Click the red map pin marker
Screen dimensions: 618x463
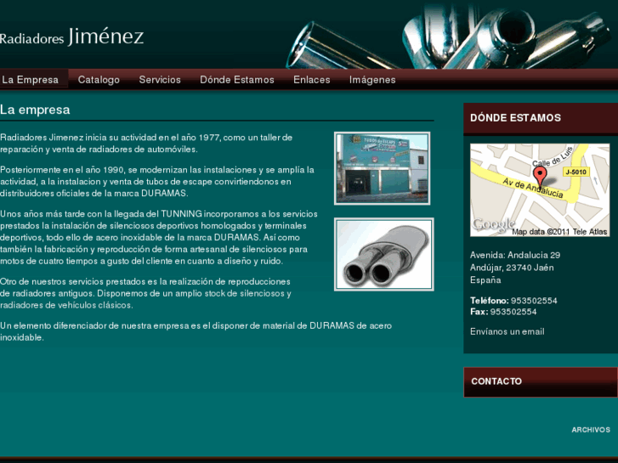click(x=540, y=176)
